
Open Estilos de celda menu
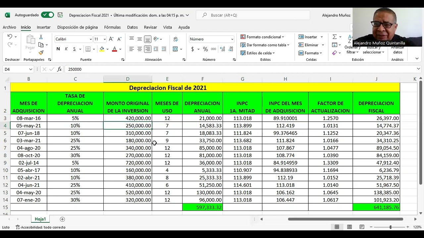pos(258,53)
